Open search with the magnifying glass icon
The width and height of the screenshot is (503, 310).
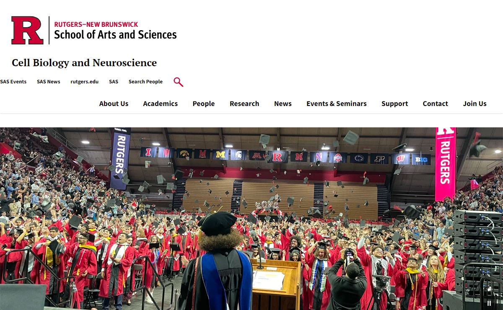(178, 82)
